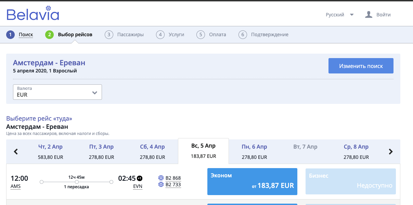This screenshot has height=205, width=413.
Task: Select the Пн, 6 Апр date tab
Action: 254,152
